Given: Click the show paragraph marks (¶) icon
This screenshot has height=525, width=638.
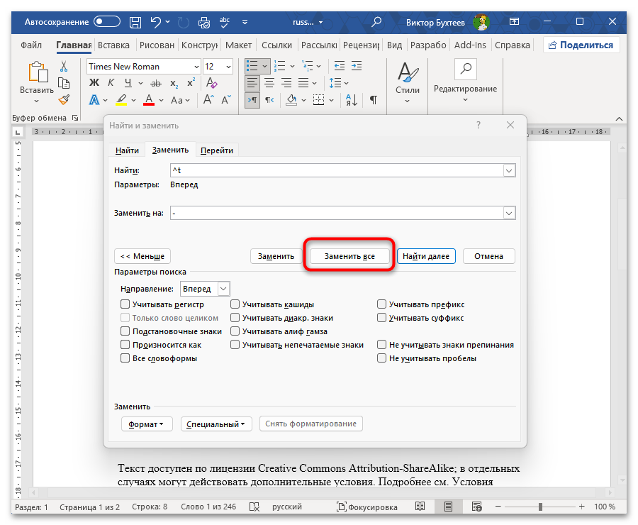Looking at the screenshot, I should (373, 100).
